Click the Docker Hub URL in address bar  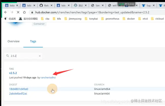pos(92,12)
